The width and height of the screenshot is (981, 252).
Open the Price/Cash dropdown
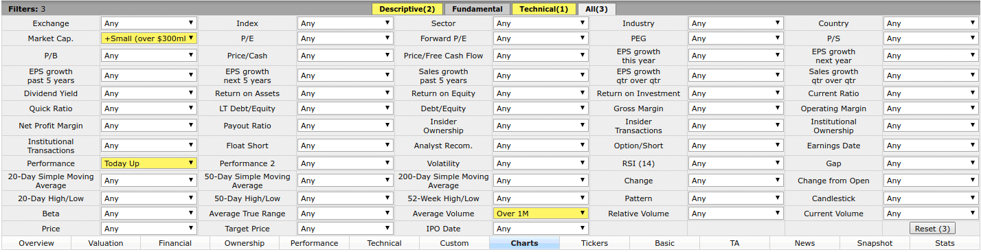pyautogui.click(x=345, y=56)
